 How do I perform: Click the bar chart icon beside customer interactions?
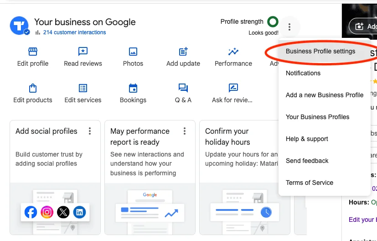(x=38, y=32)
